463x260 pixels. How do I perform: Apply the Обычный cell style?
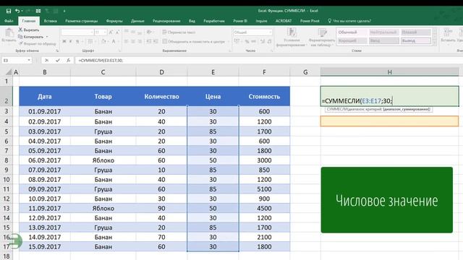(352, 32)
